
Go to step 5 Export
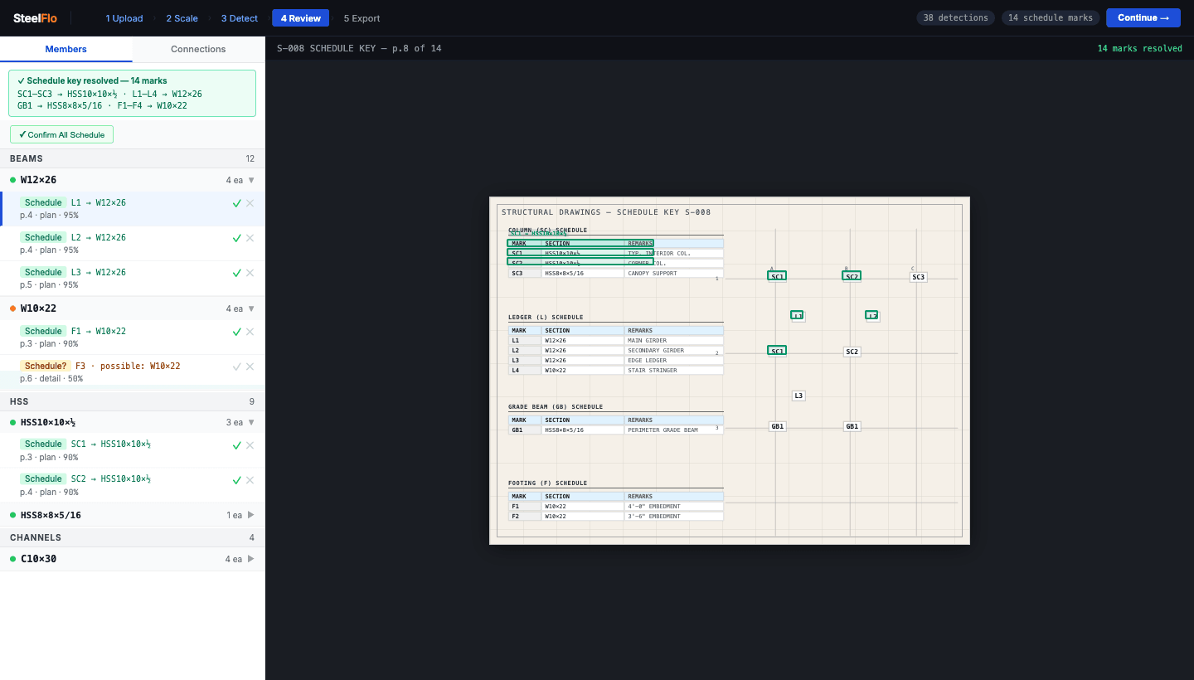(362, 18)
